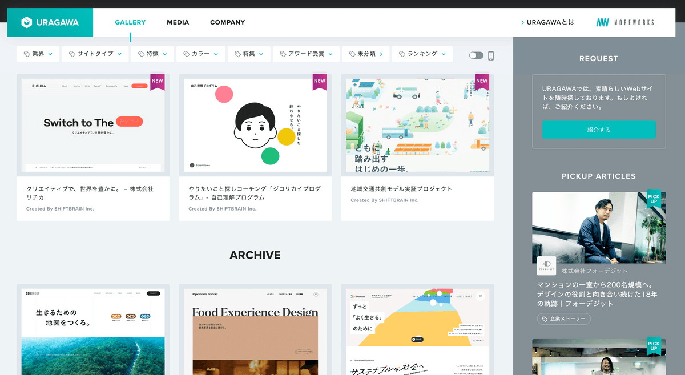Viewport: 685px width, 375px height.
Task: Toggle the mobile view switch
Action: 476,55
